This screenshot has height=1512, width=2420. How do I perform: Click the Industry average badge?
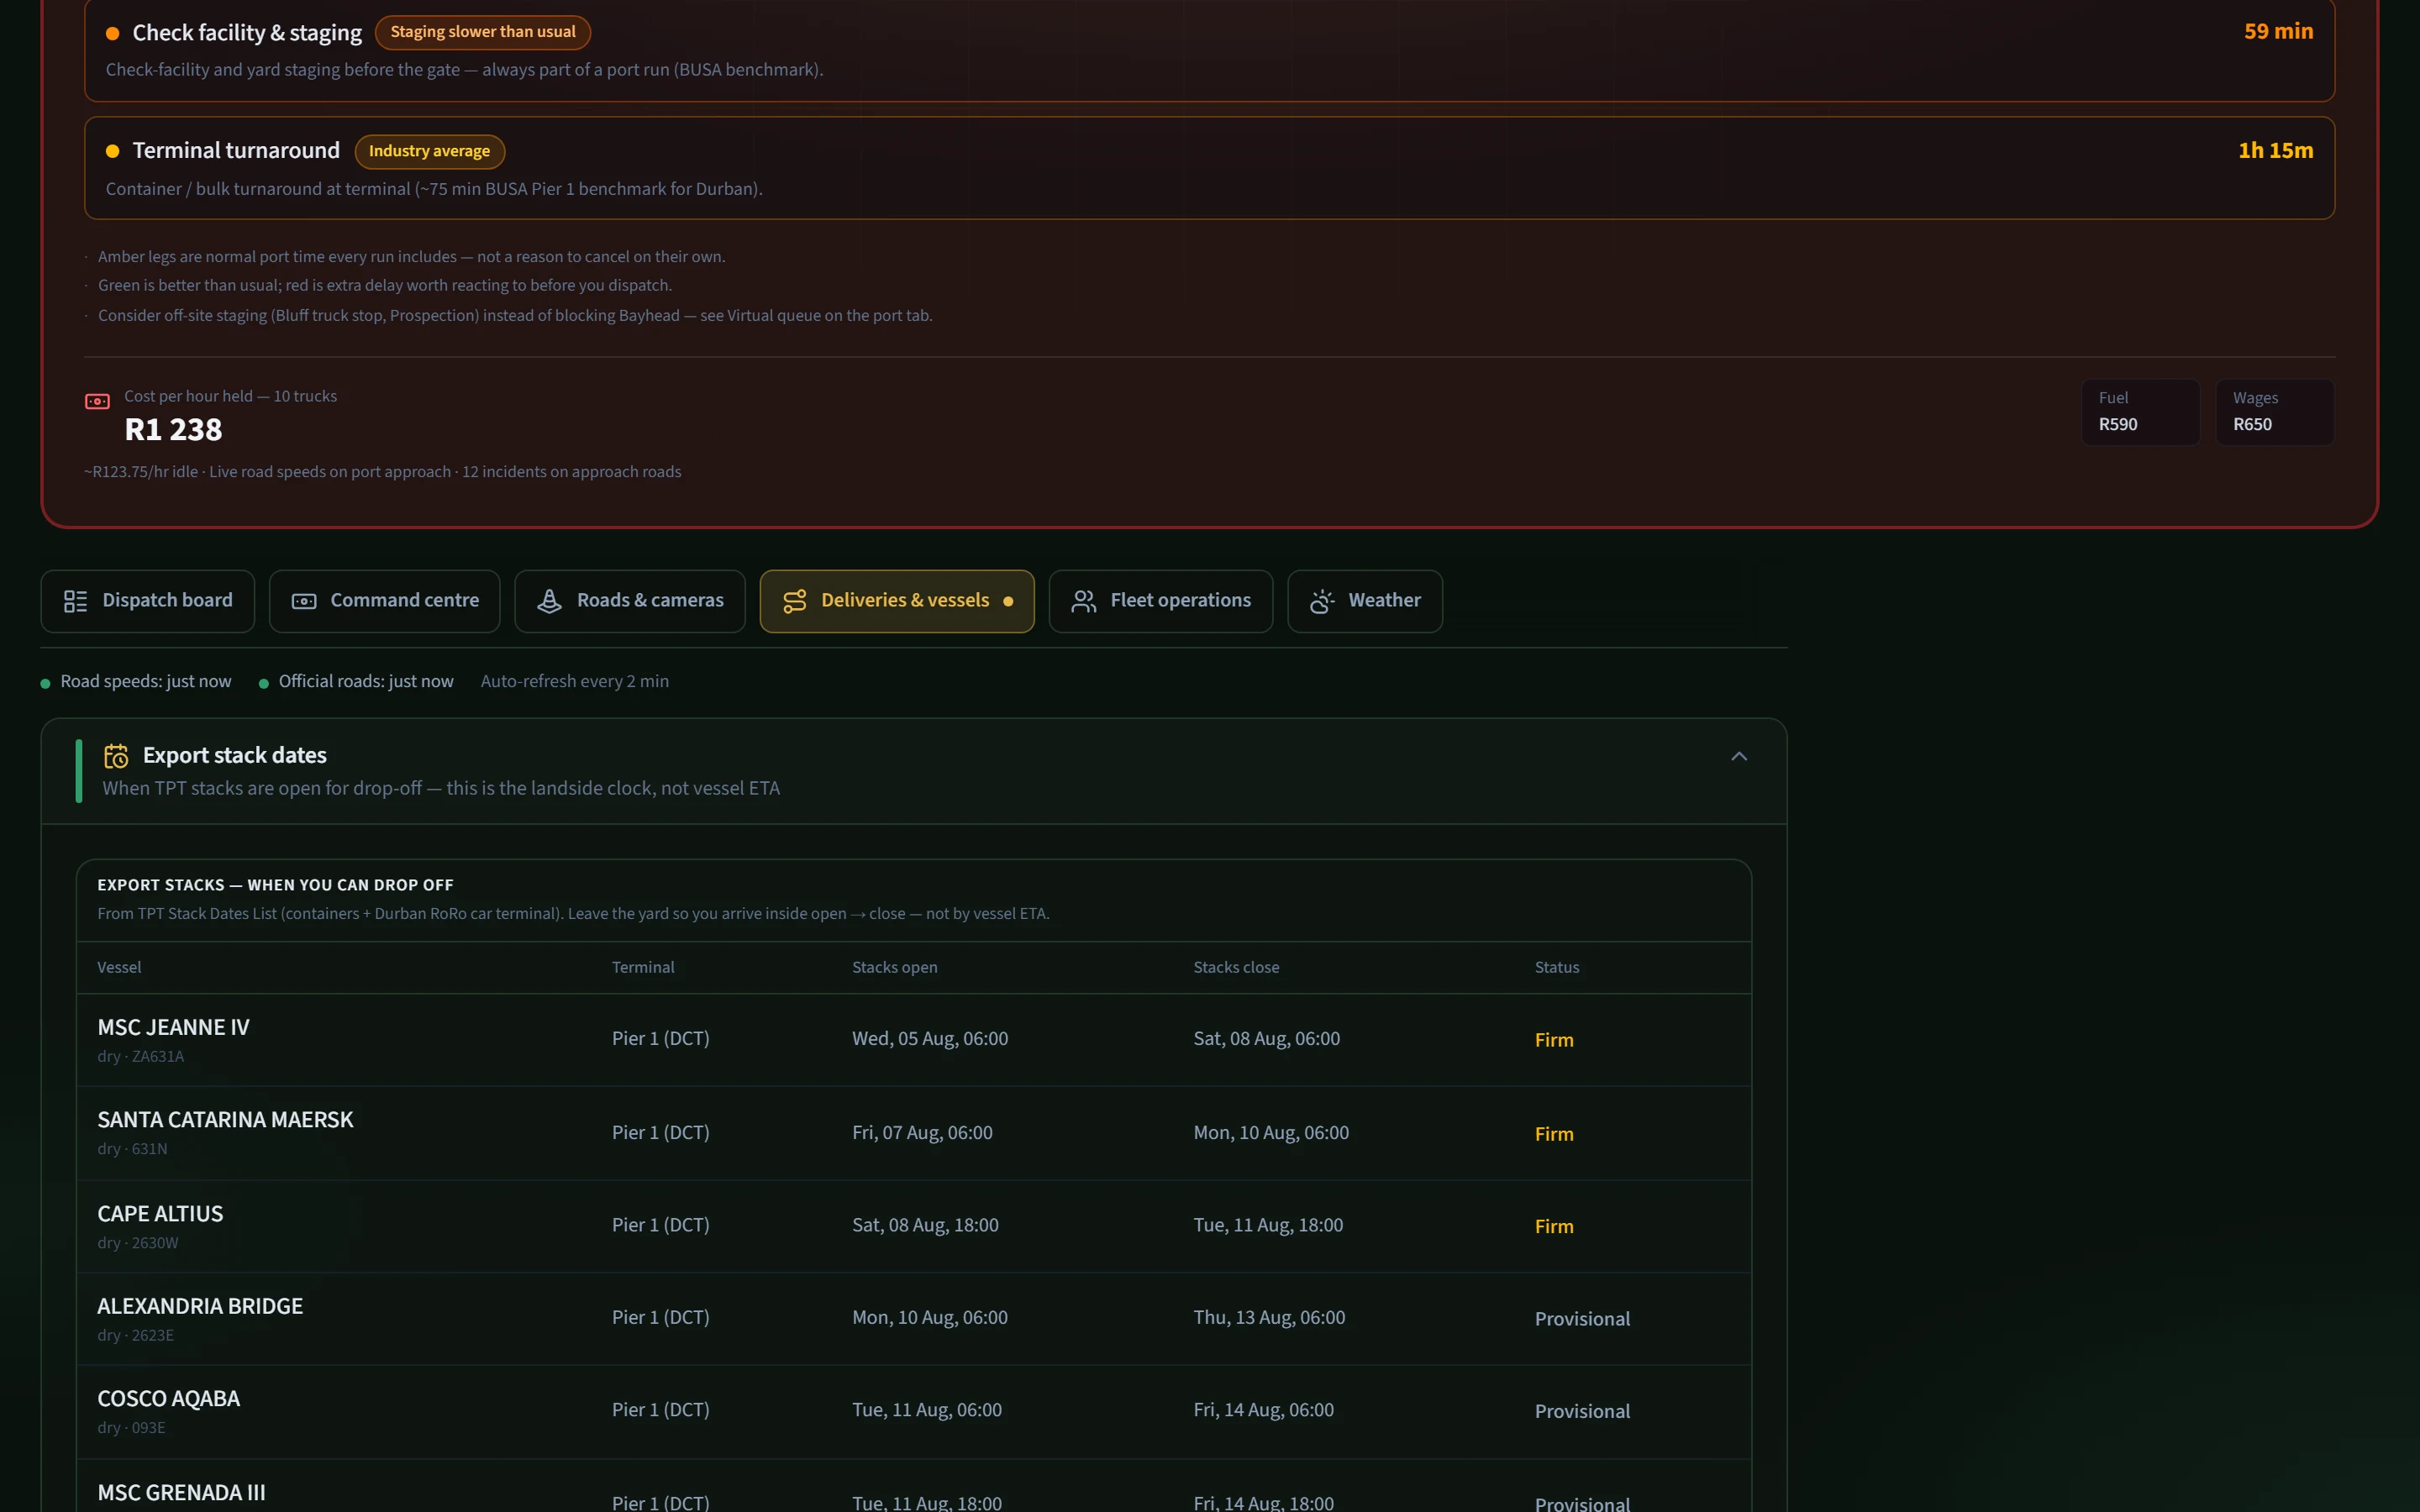tap(430, 151)
